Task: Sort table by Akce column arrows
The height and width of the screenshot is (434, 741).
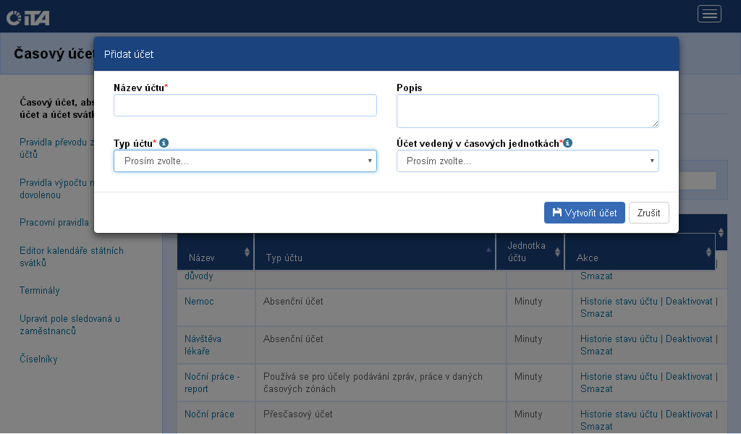Action: coord(708,252)
